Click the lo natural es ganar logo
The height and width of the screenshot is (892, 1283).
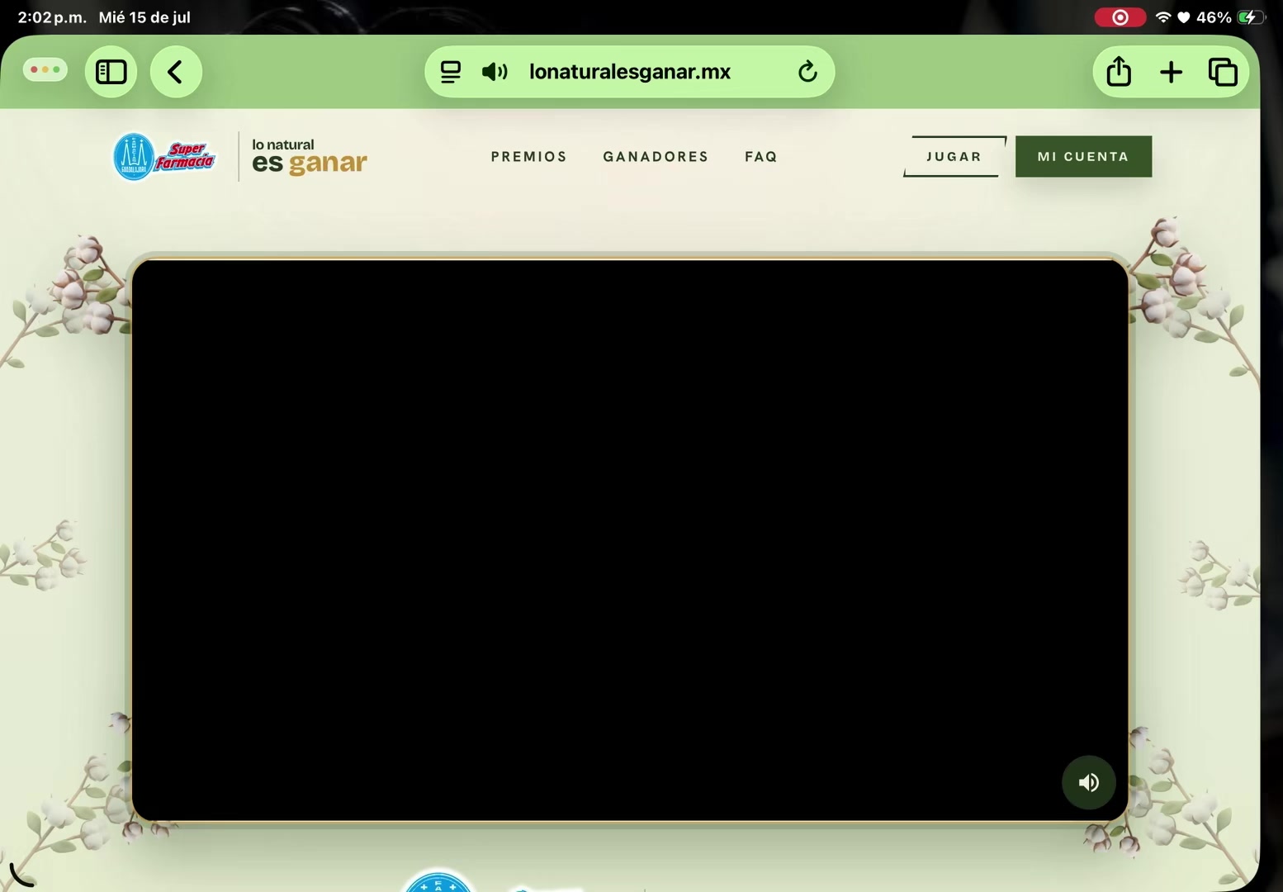309,156
